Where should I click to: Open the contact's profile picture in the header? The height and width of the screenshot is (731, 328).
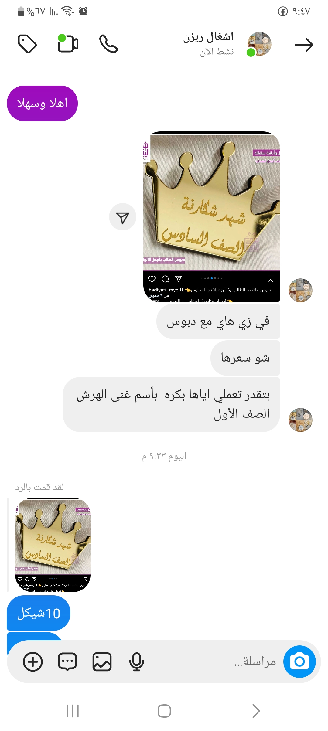click(259, 44)
